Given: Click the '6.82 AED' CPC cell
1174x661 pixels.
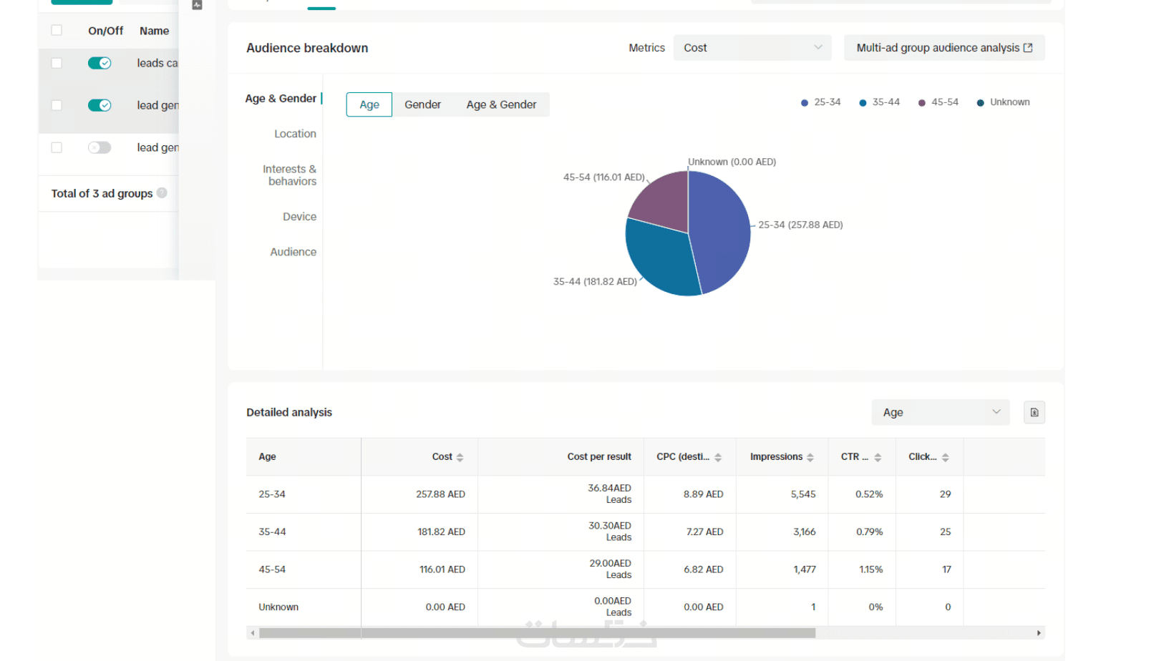Looking at the screenshot, I should pyautogui.click(x=703, y=569).
